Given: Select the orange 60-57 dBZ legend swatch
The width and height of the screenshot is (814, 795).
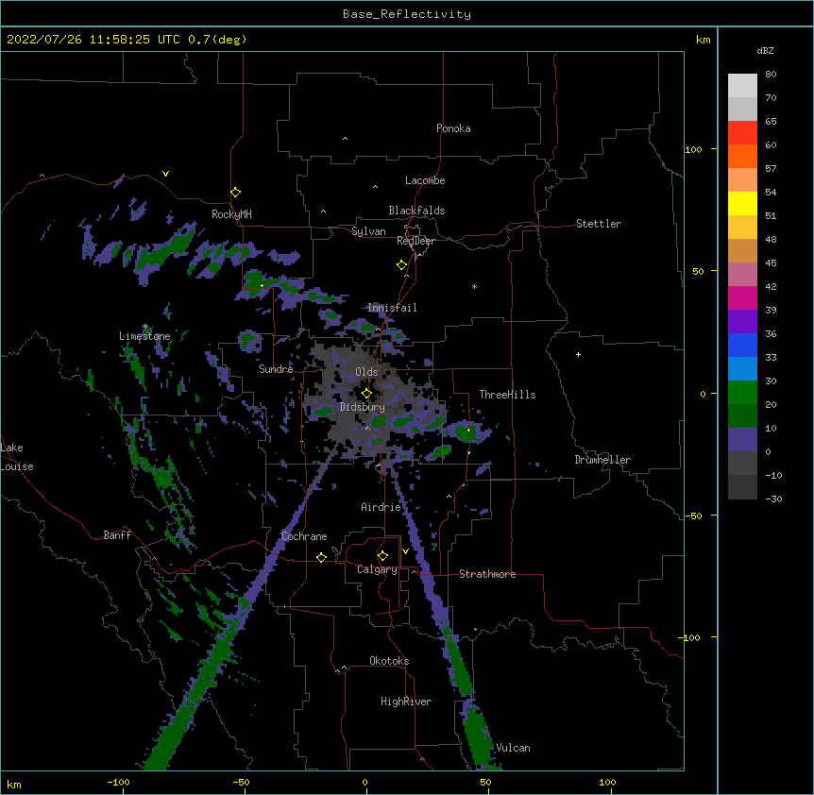Looking at the screenshot, I should pos(742,156).
